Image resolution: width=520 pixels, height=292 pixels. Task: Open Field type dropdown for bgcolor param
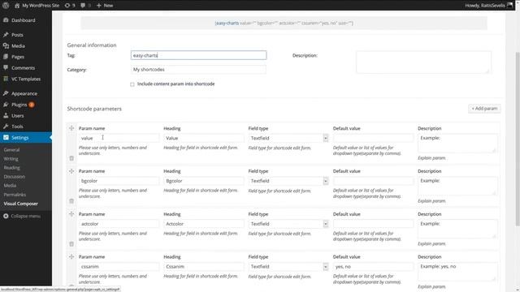click(288, 181)
